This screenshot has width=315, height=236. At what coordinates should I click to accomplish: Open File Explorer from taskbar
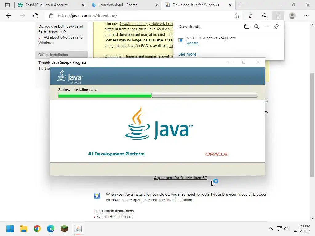[x=24, y=229]
